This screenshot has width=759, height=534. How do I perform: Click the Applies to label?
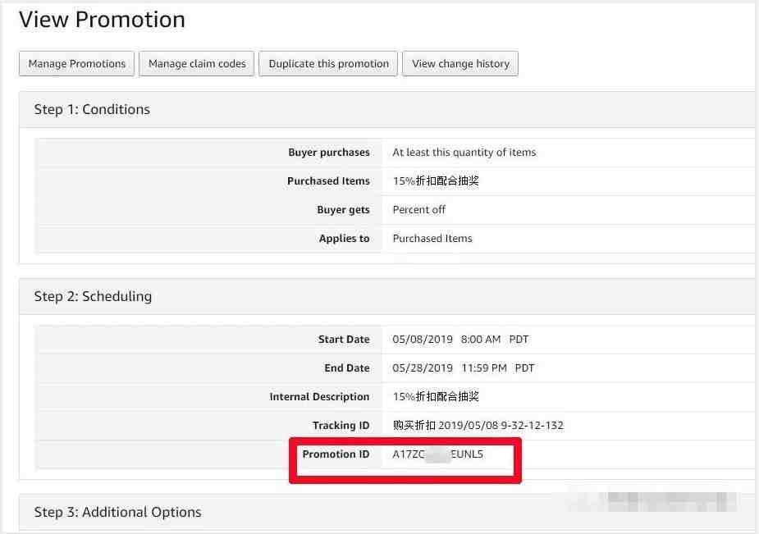point(344,239)
